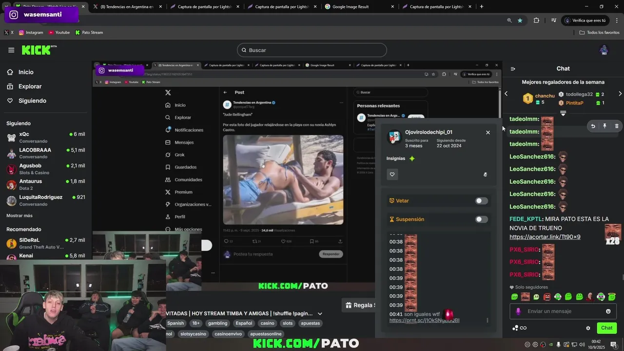Open the acortar.link URL in chat
Viewport: 624px width, 351px height.
[x=545, y=237]
